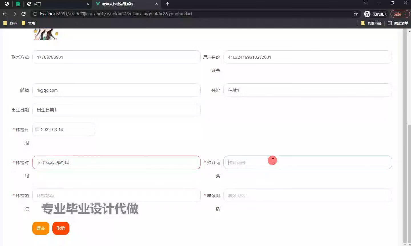Expand the tab search dropdown arrow
Image resolution: width=411 pixels, height=246 pixels.
(366, 3)
